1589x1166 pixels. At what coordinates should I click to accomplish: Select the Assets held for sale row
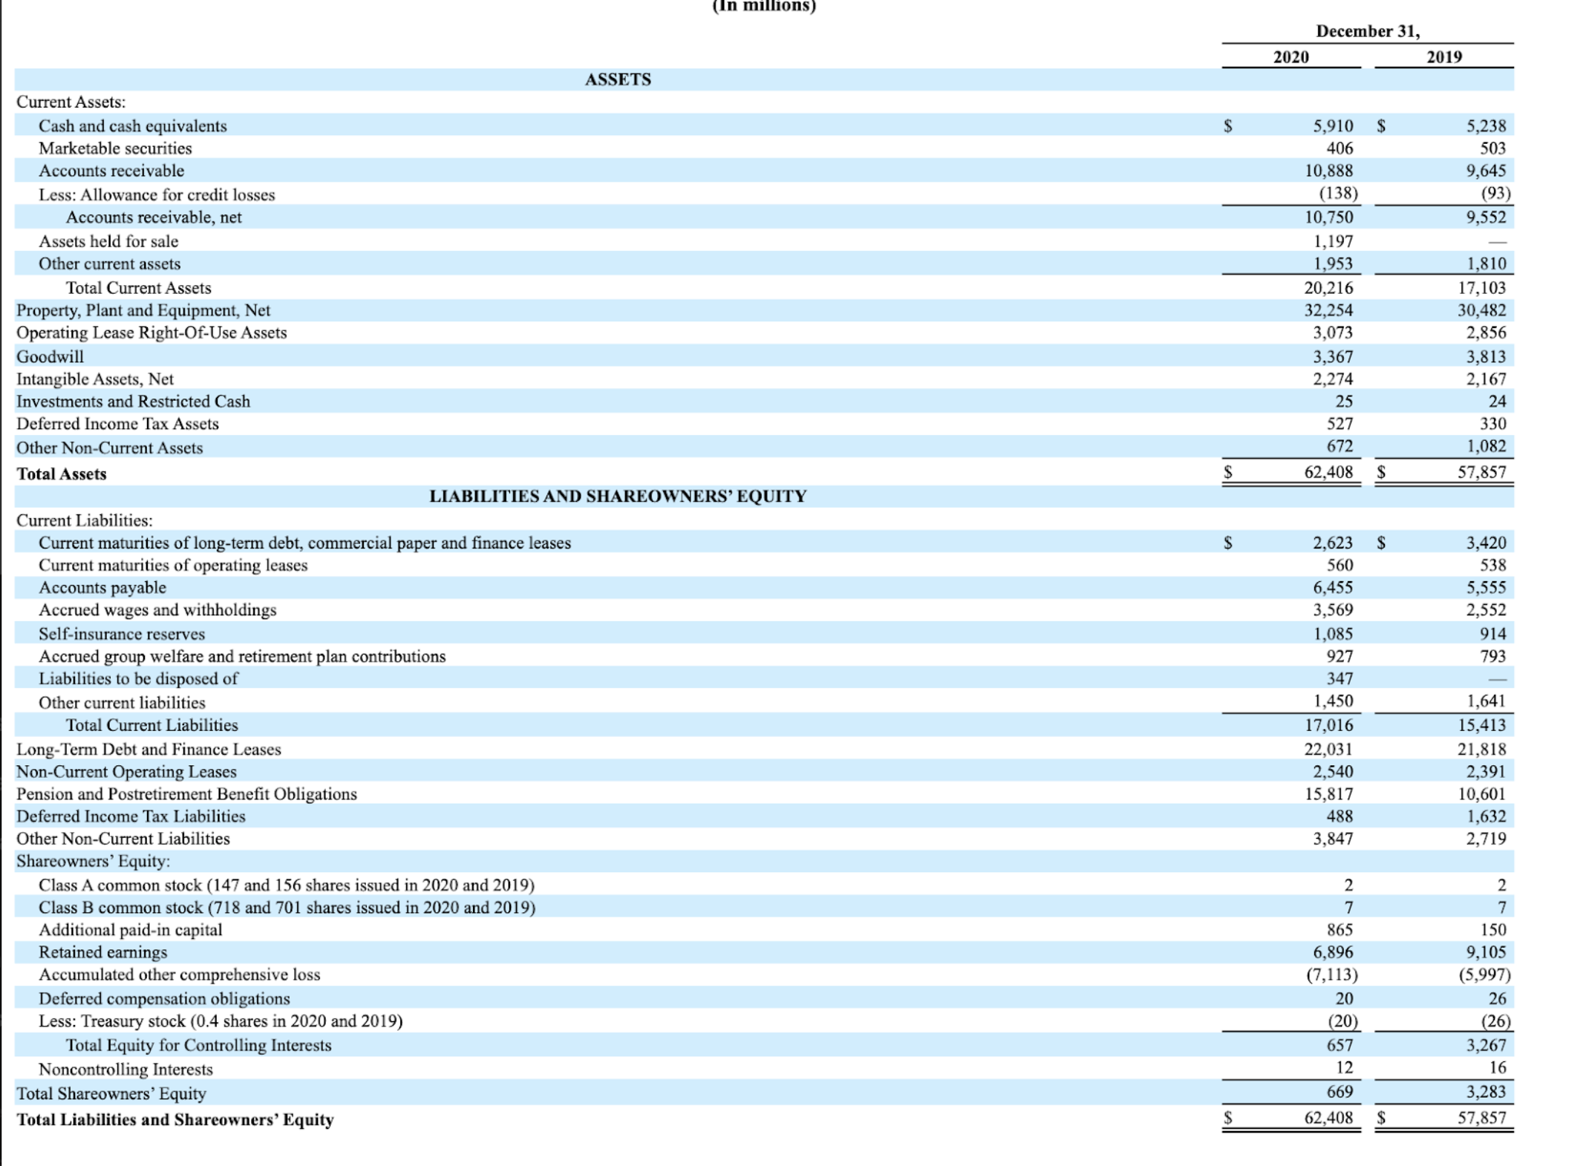107,240
